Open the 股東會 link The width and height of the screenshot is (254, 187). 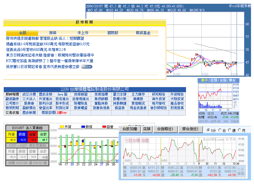click(29, 104)
